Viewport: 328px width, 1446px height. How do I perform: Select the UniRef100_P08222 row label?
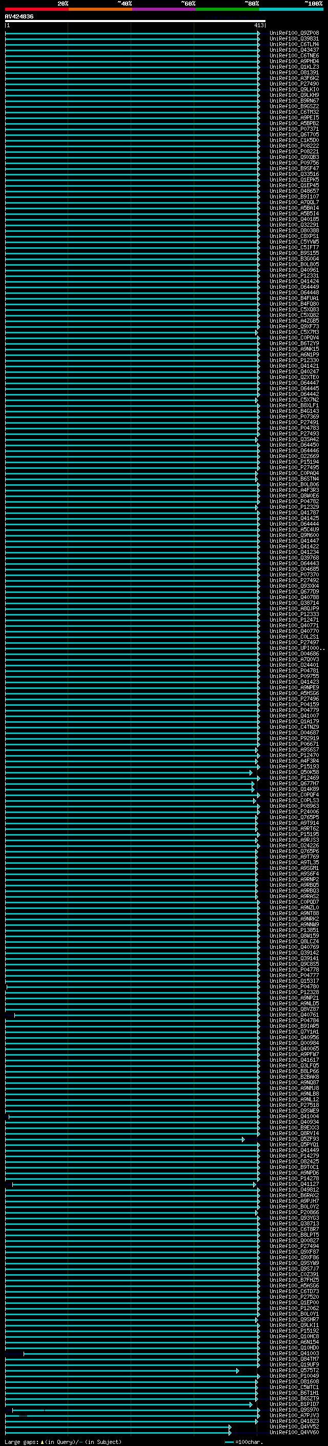294,146
